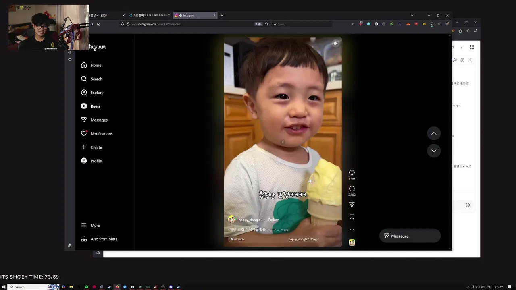
Task: Switch to the SOOP browser tab
Action: 106,15
